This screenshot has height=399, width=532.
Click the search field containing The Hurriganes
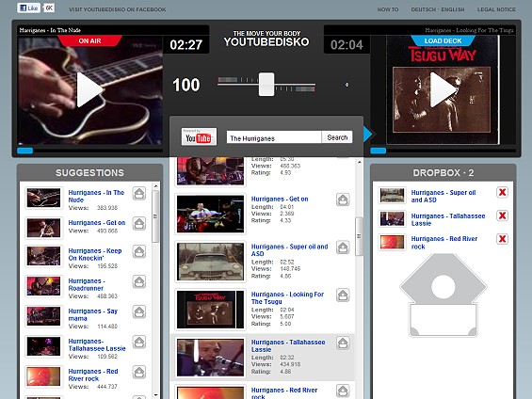pos(274,137)
